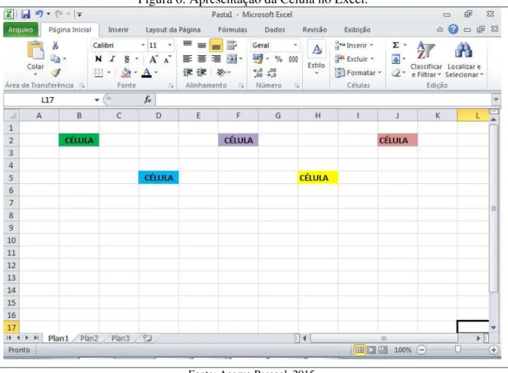Decrease indent
The height and width of the screenshot is (373, 508).
tap(187, 72)
